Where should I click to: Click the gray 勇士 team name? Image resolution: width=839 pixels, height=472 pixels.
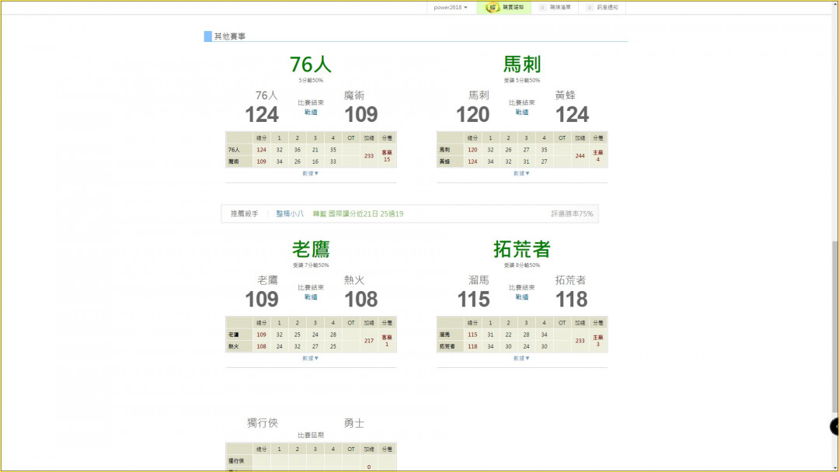354,423
